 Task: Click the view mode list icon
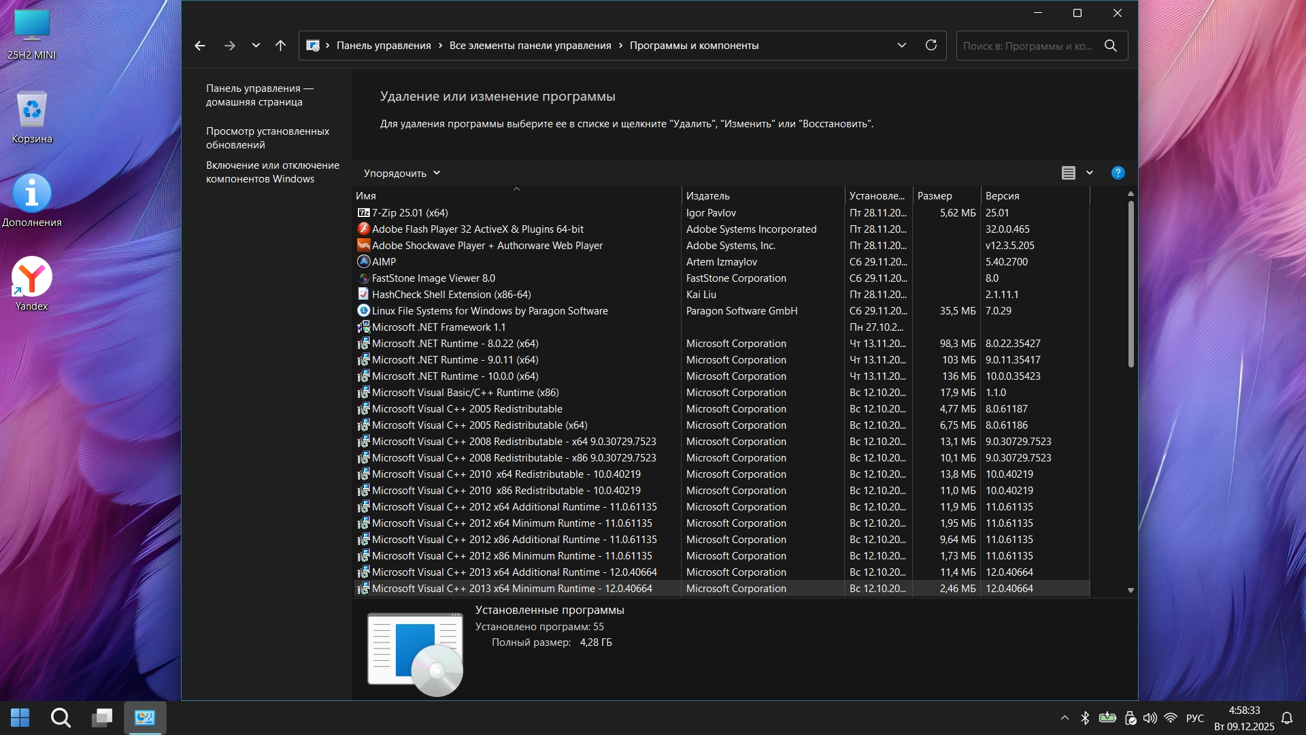(1068, 173)
